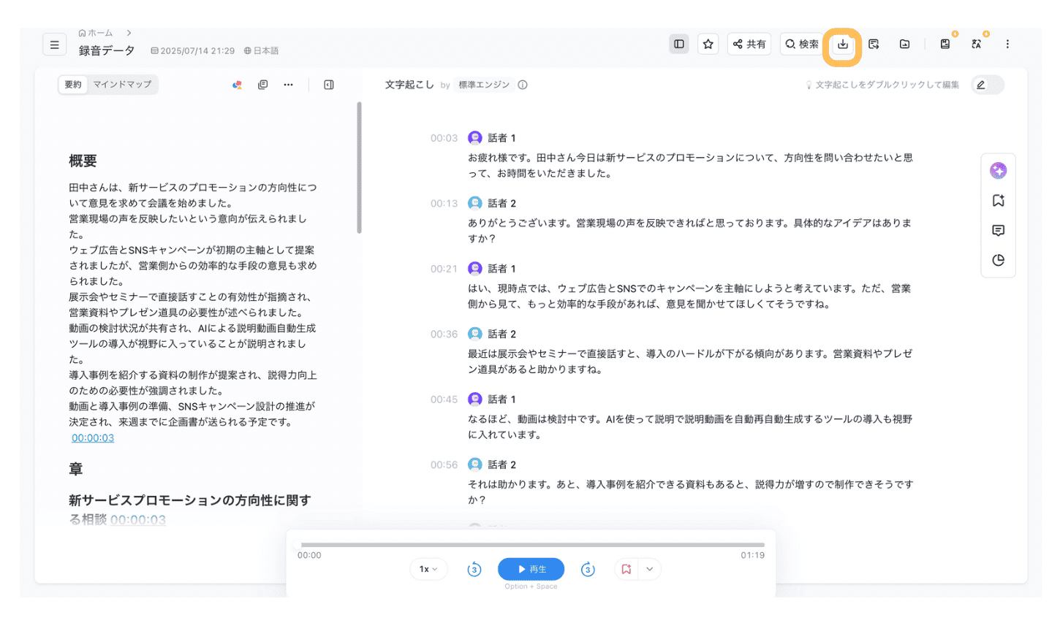Jump to the 00:13 transcript timestamp
Viewport: 1060px width, 631px height.
click(444, 204)
